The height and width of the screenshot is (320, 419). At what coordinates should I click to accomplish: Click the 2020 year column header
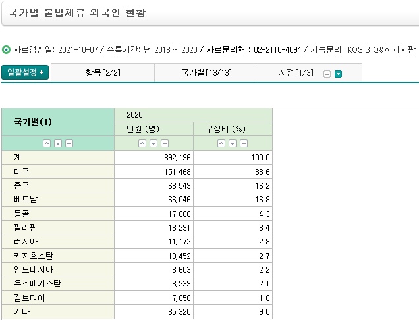pos(193,114)
